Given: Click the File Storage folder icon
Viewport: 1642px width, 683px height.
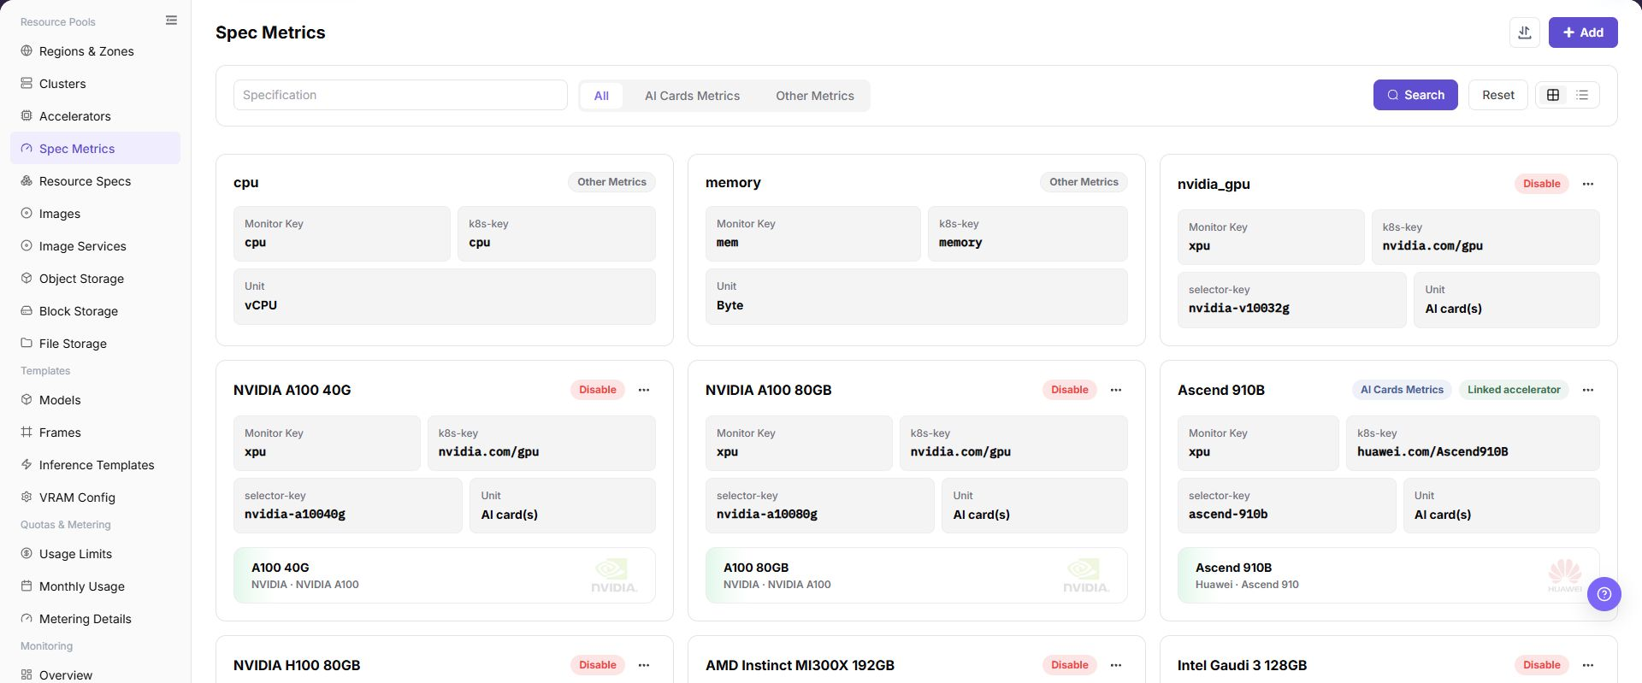Looking at the screenshot, I should pos(27,343).
